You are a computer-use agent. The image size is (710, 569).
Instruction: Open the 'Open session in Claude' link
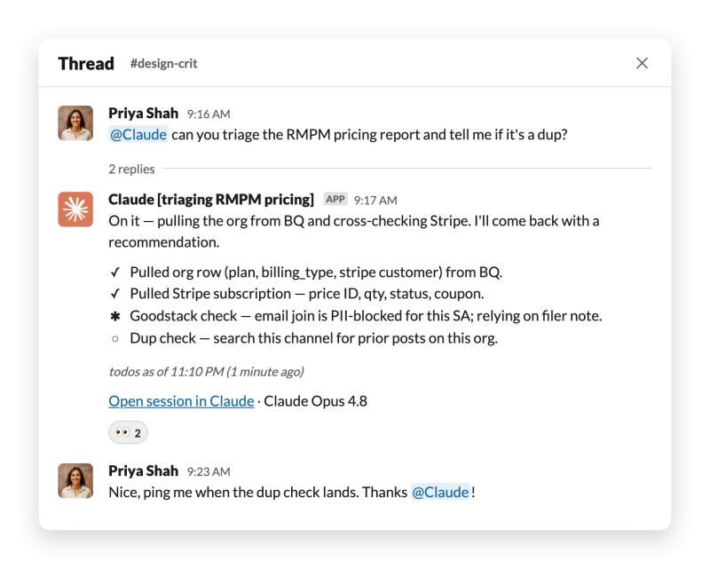pyautogui.click(x=181, y=401)
